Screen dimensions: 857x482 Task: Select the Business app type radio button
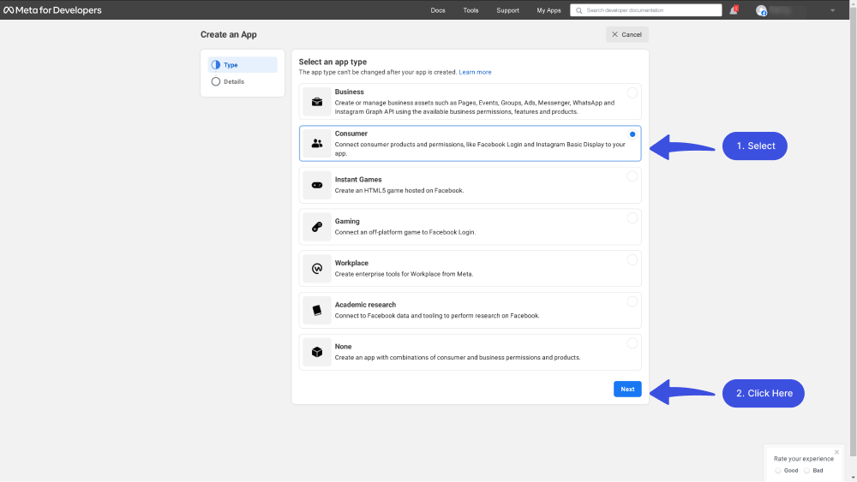[632, 92]
